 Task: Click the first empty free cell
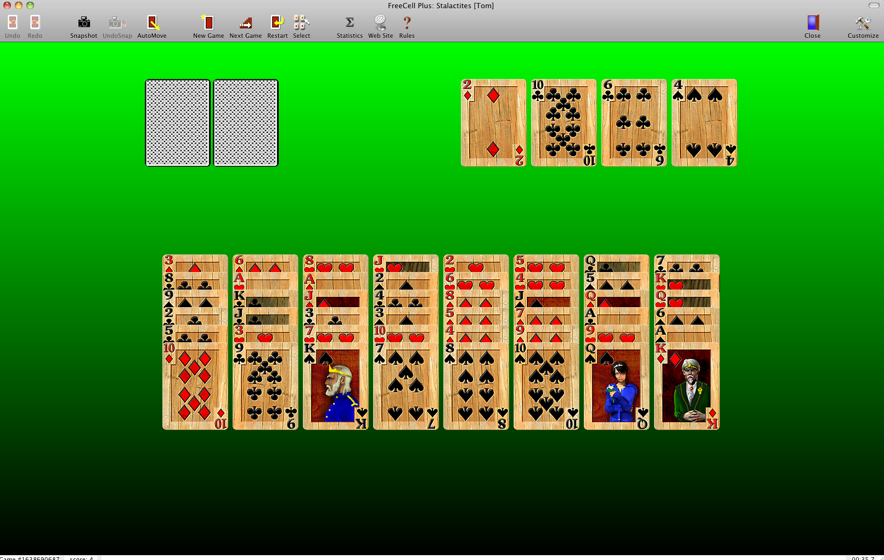click(x=177, y=123)
